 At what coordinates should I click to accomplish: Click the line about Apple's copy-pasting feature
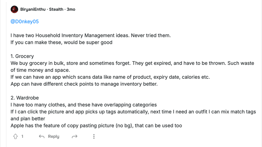(96, 126)
